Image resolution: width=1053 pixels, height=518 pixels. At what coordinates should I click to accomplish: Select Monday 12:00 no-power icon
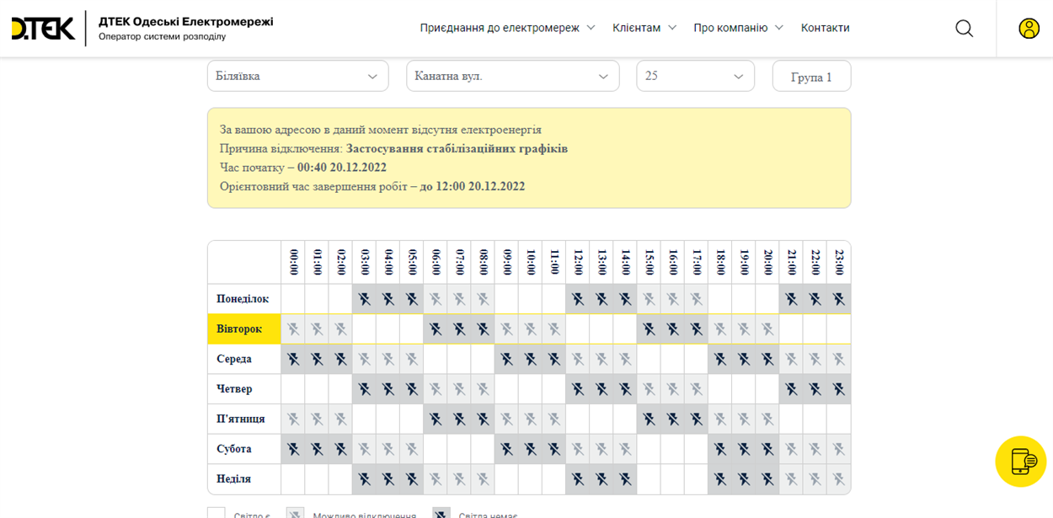pos(578,299)
